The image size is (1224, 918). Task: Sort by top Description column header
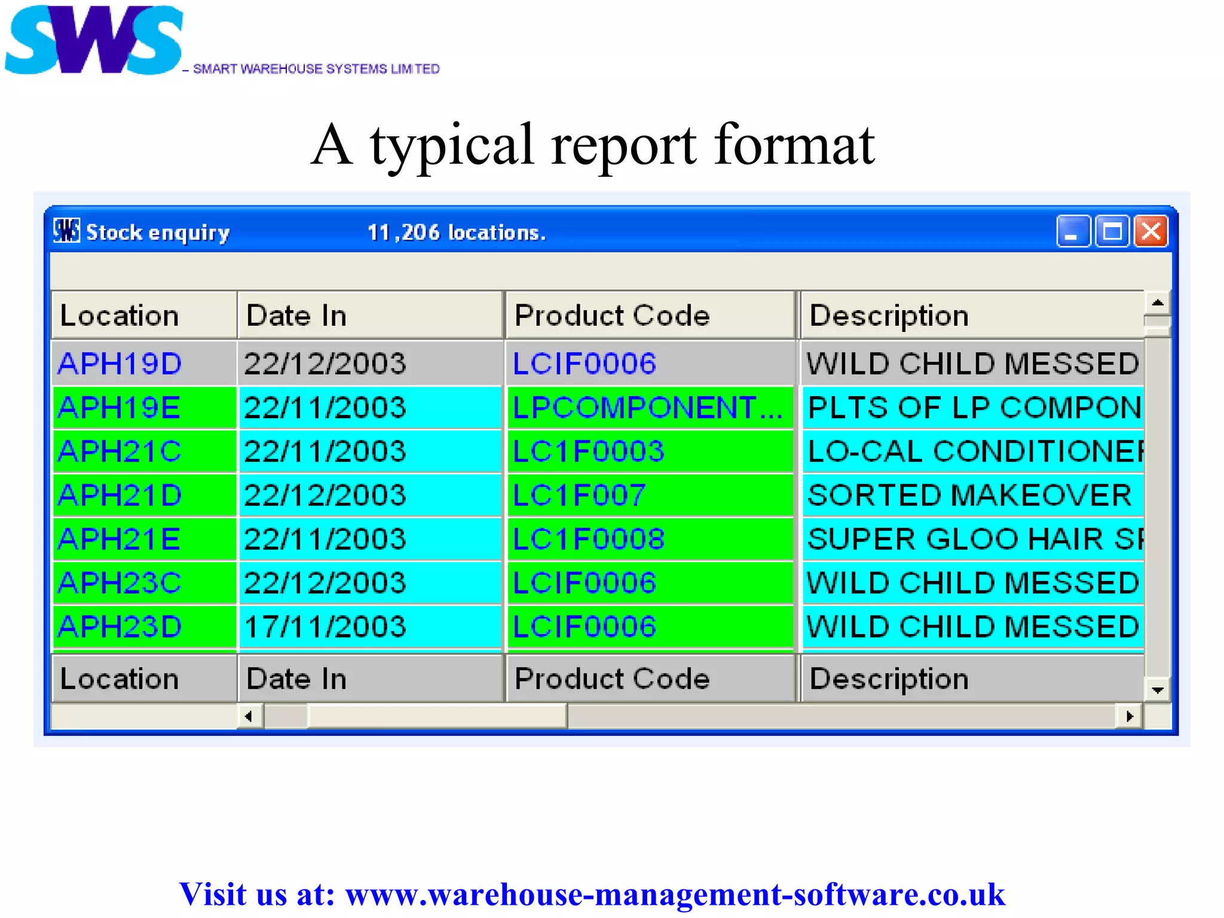pyautogui.click(x=971, y=315)
